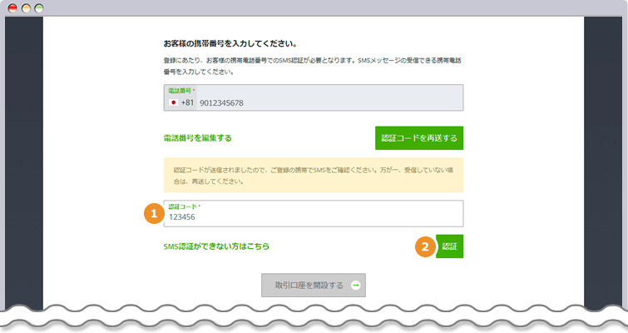Click the red close window button
628x333 pixels.
(12, 7)
